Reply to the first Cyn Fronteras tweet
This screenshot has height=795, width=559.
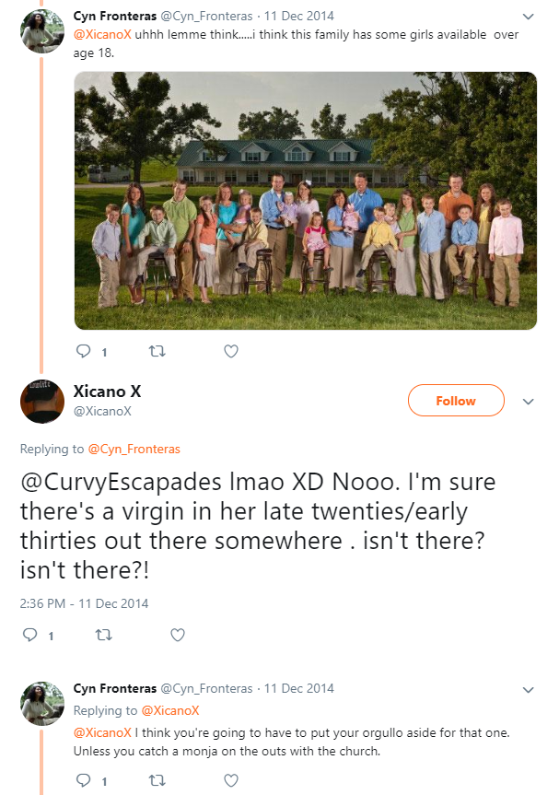point(83,351)
